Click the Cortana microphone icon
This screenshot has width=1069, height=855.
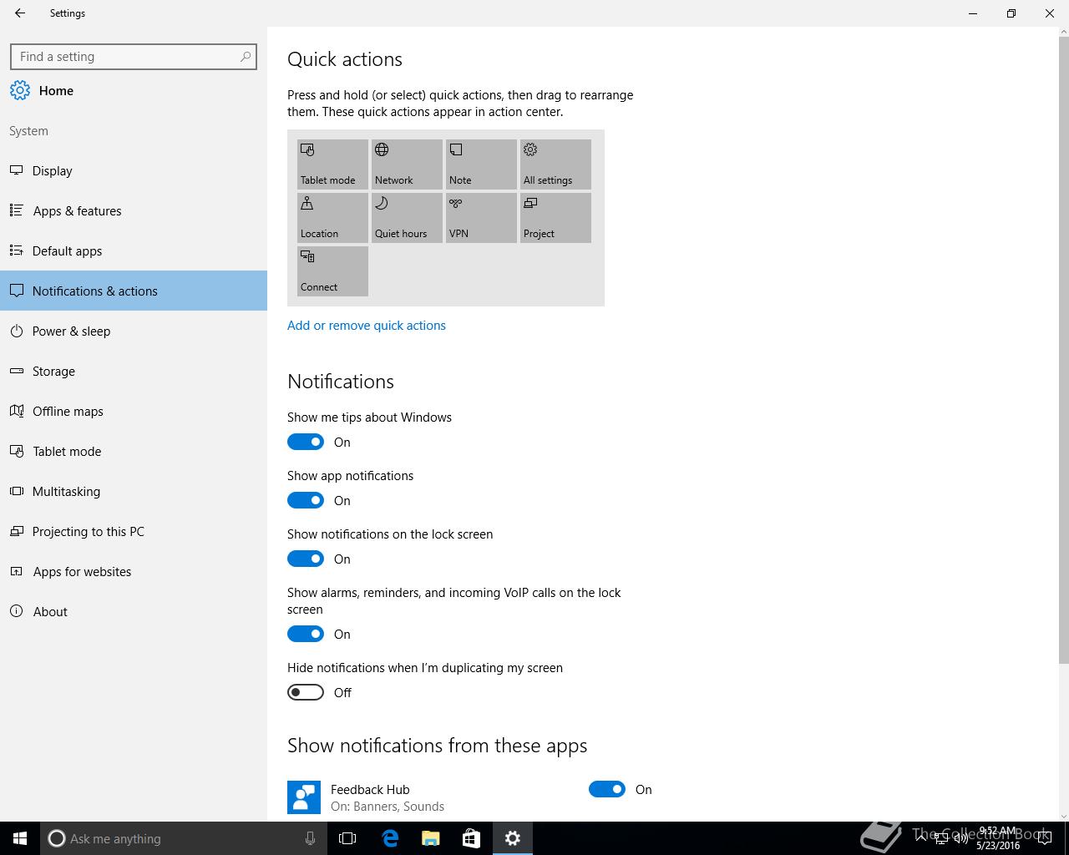310,838
